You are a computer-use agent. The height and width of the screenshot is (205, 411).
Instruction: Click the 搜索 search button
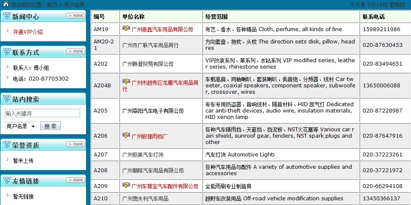click(50, 126)
